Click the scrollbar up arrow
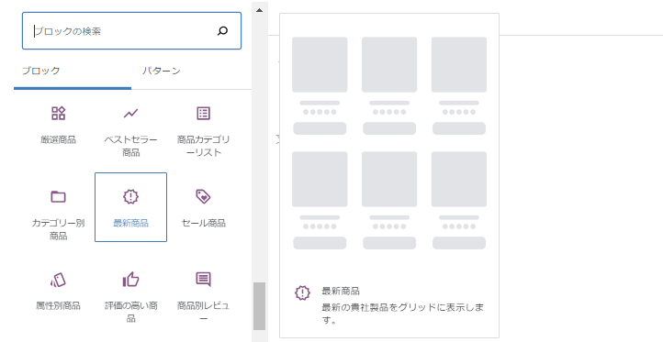Screen dimensions: 663x342 pyautogui.click(x=260, y=10)
